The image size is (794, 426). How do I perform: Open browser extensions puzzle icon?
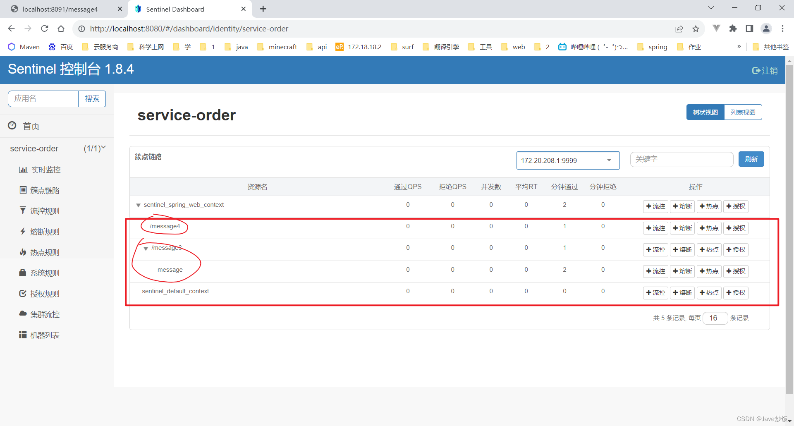point(733,29)
